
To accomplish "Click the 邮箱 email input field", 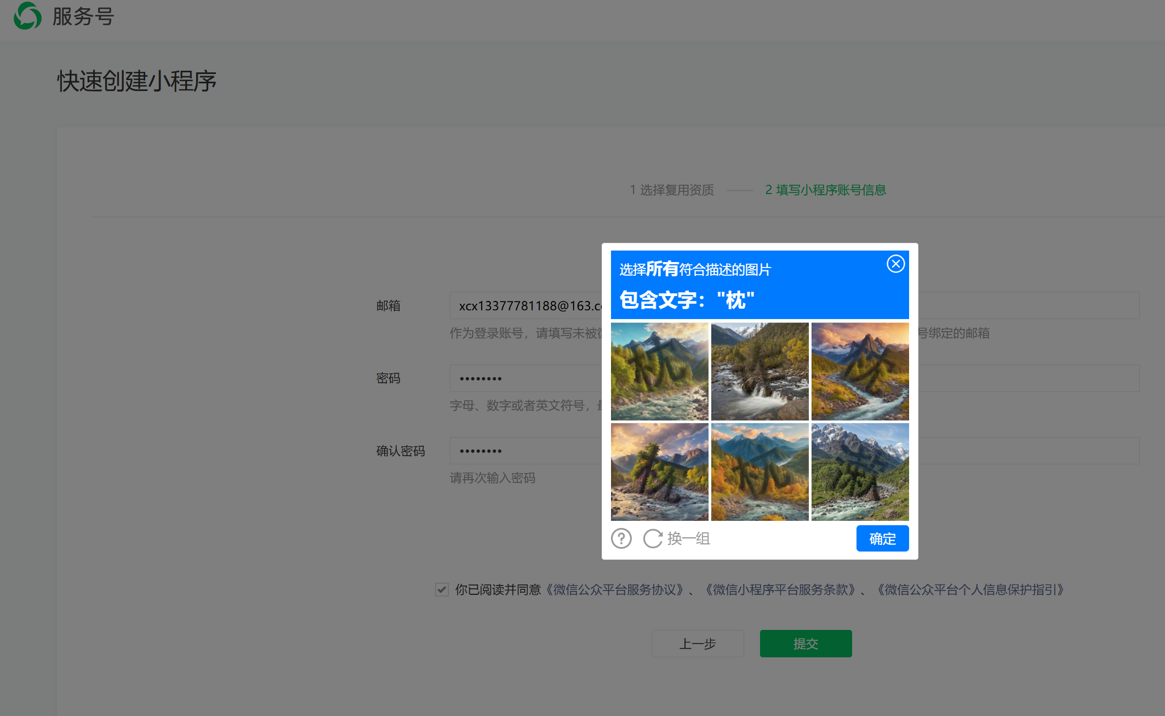I will 526,306.
